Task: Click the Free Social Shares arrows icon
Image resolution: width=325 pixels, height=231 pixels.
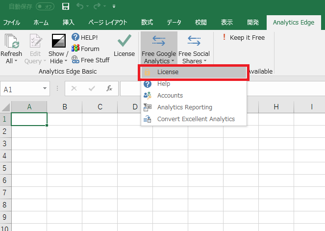Action: (194, 41)
